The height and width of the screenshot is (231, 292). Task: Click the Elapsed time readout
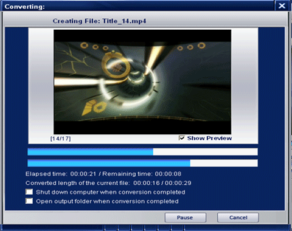(61, 174)
